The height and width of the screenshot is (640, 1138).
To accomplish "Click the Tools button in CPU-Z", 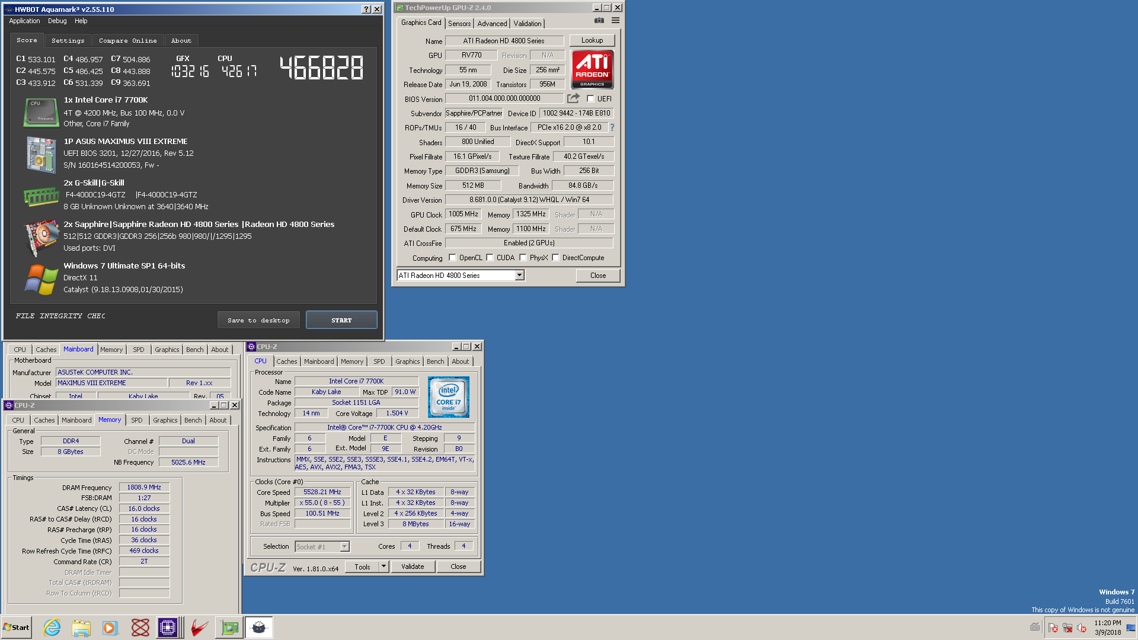I will tap(362, 567).
